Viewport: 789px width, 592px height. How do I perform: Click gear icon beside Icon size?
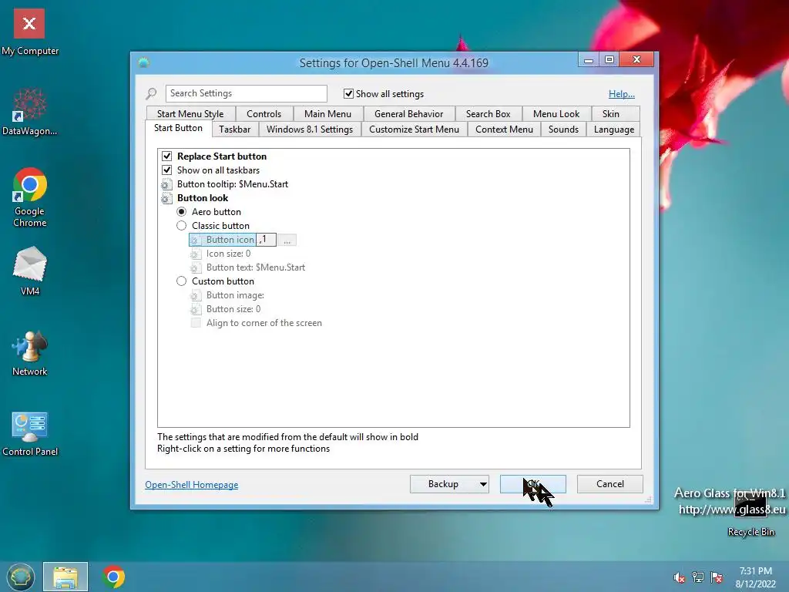(x=196, y=254)
